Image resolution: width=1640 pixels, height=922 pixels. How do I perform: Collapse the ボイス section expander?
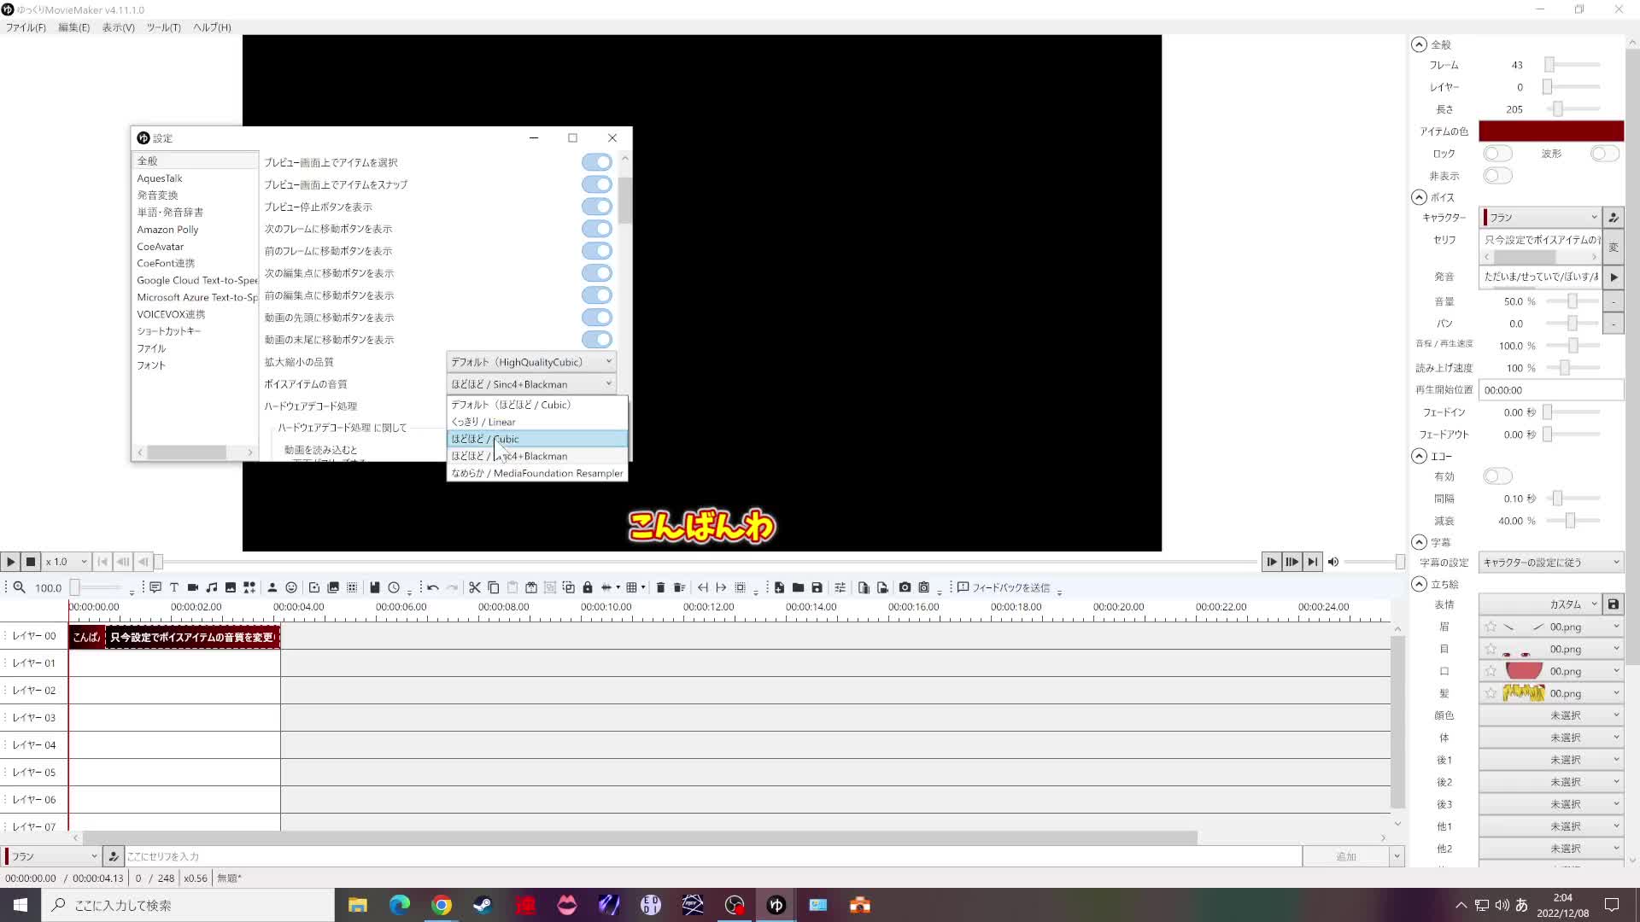click(x=1419, y=197)
